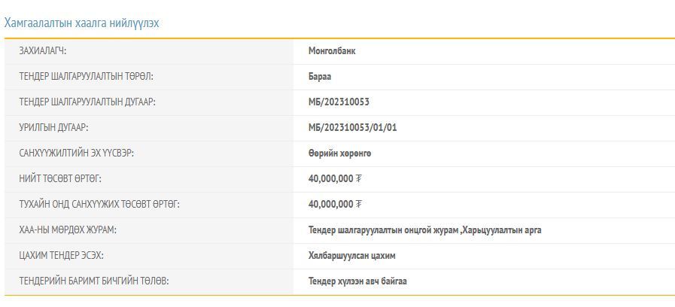
Task: Select the Бараа value text
Action: 320,77
